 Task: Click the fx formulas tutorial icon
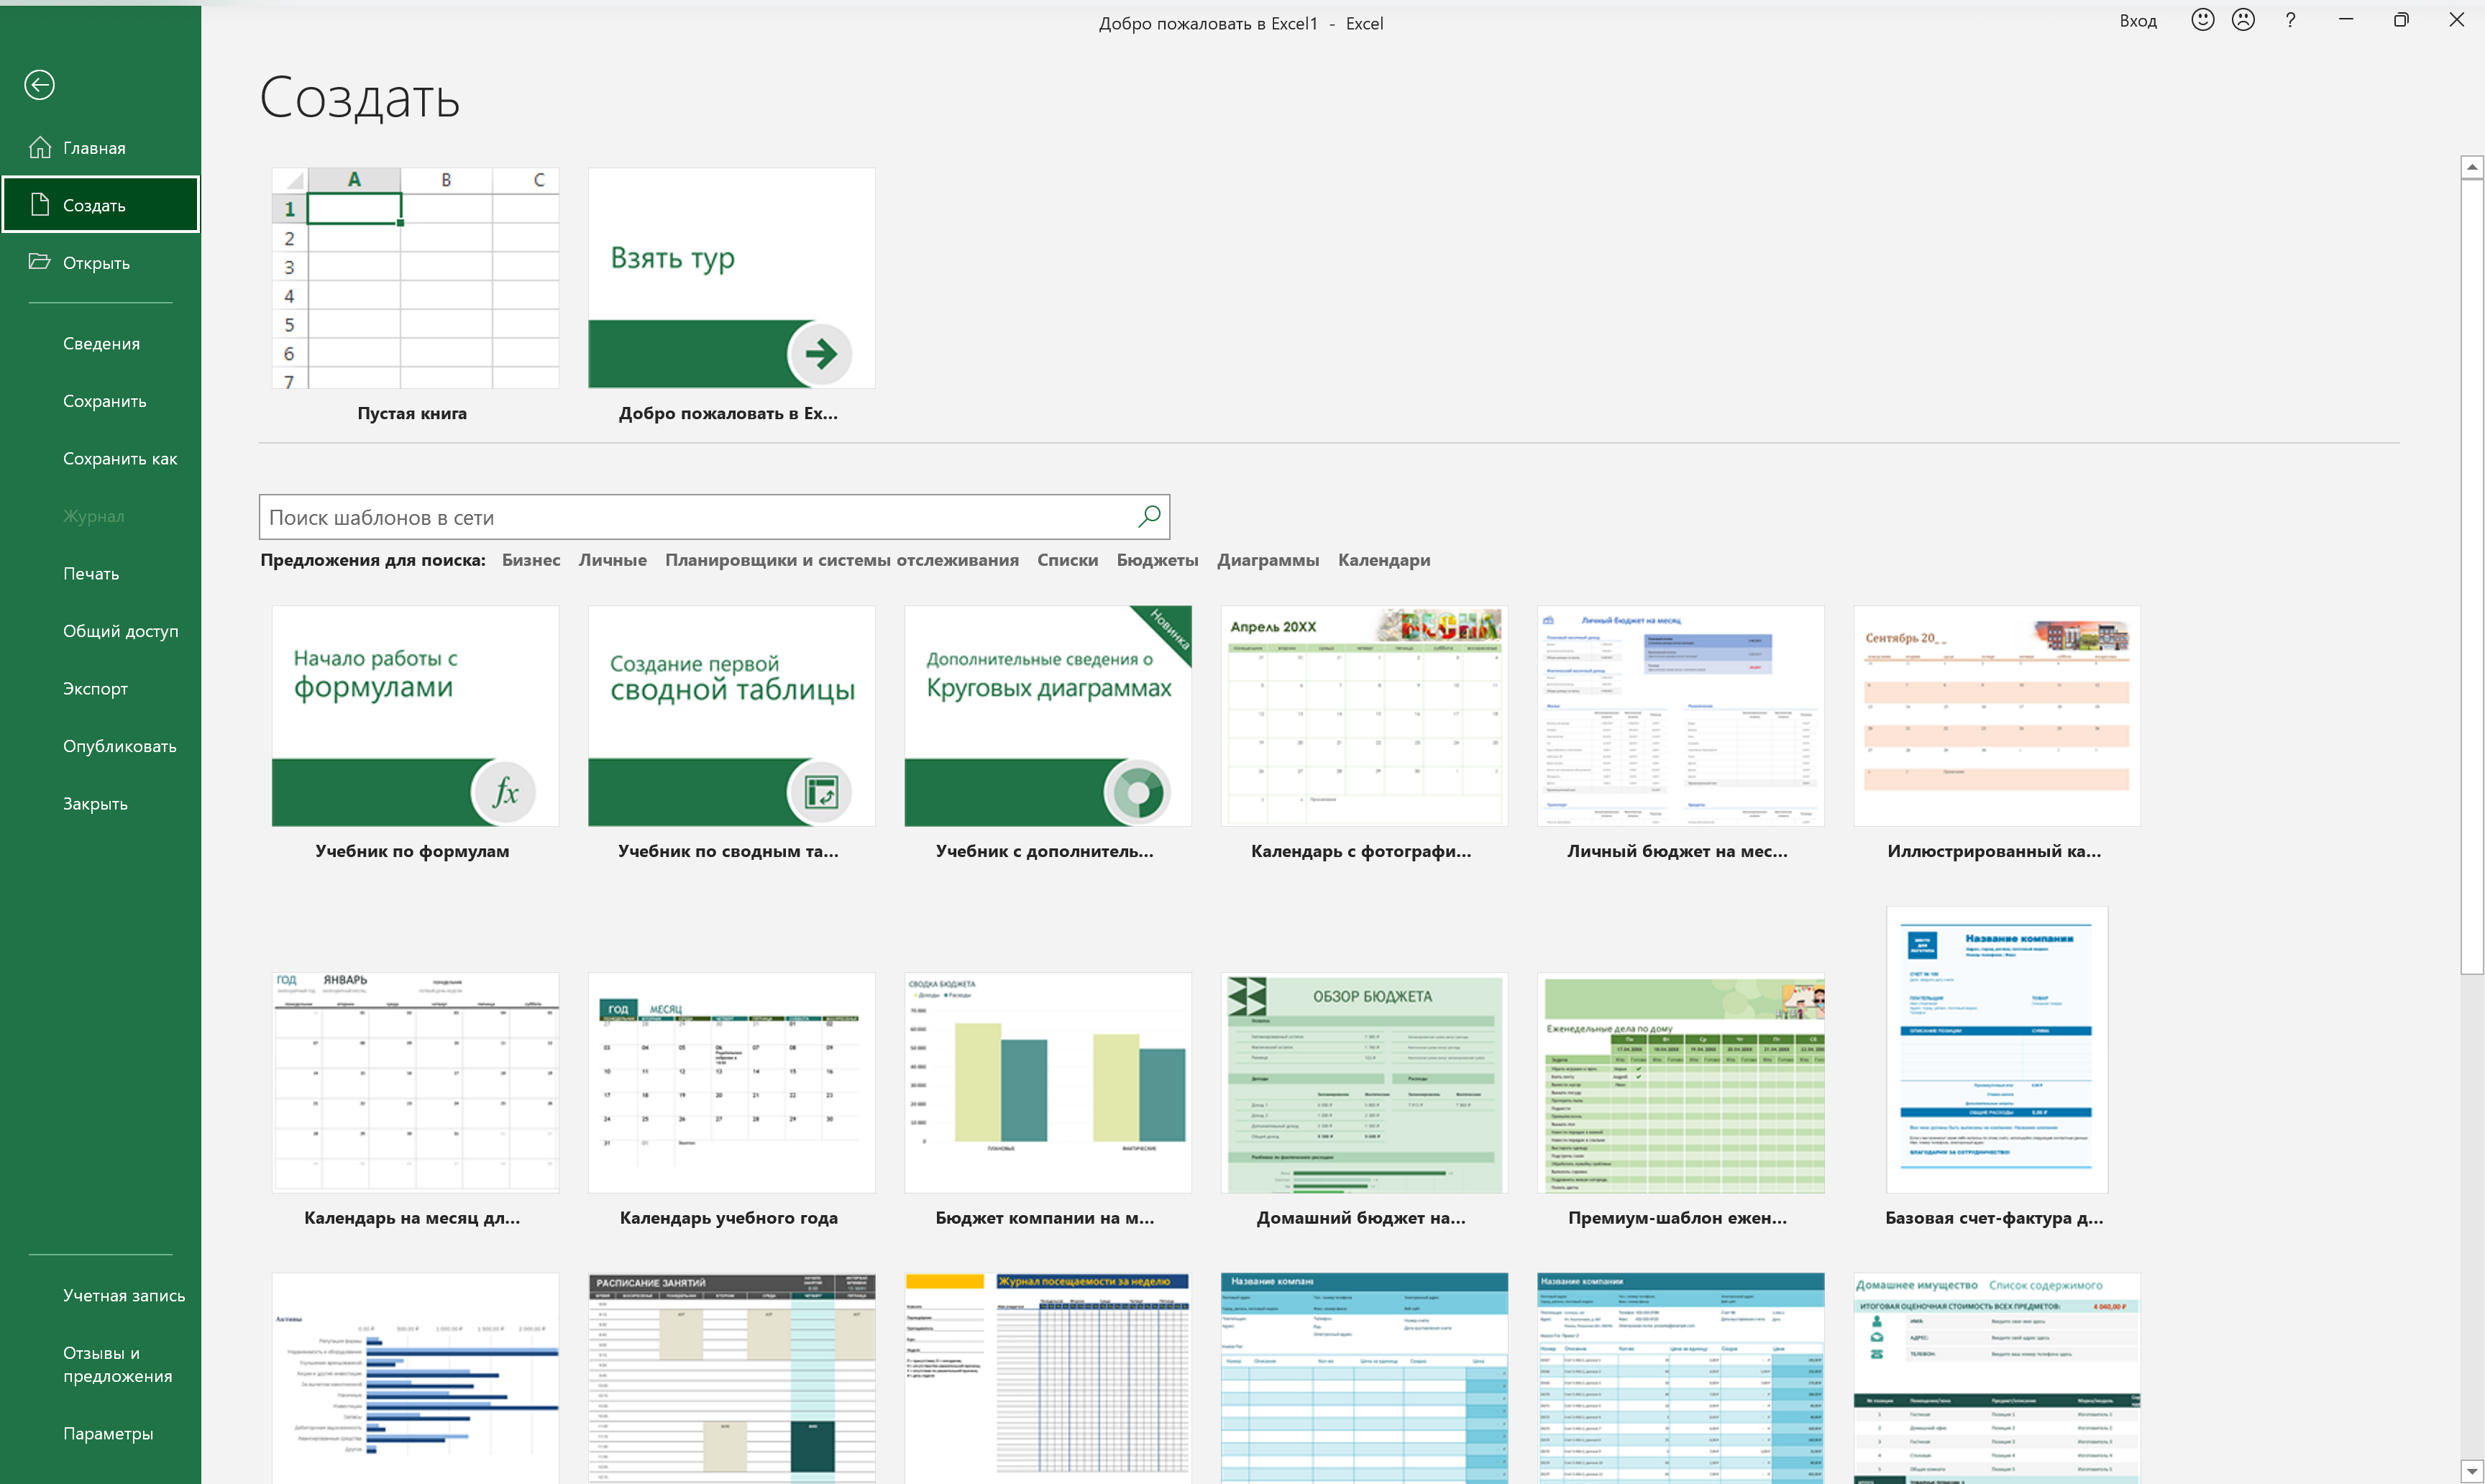tap(504, 792)
